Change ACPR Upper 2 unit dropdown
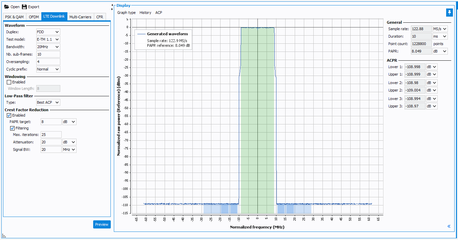458x240 pixels. [432, 90]
